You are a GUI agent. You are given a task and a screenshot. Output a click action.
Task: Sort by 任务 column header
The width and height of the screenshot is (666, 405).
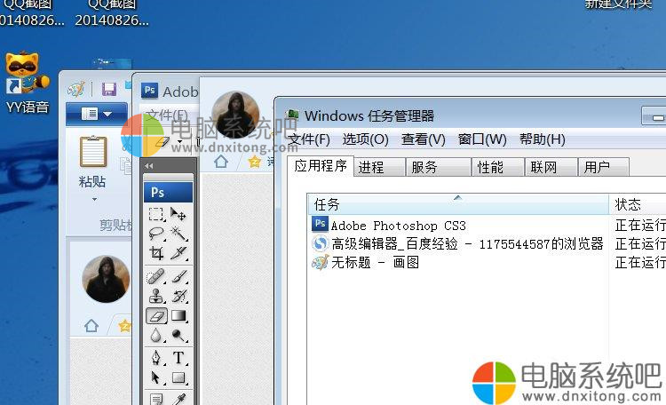(x=458, y=204)
